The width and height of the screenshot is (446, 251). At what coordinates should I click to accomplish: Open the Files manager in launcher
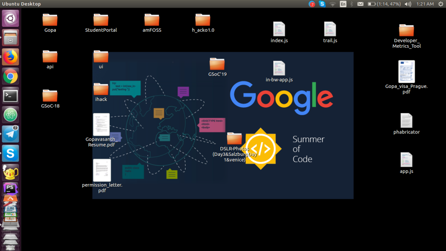pos(11,38)
